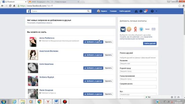
Task: Open Лиля Осадчая profile name
Action: [46, 90]
